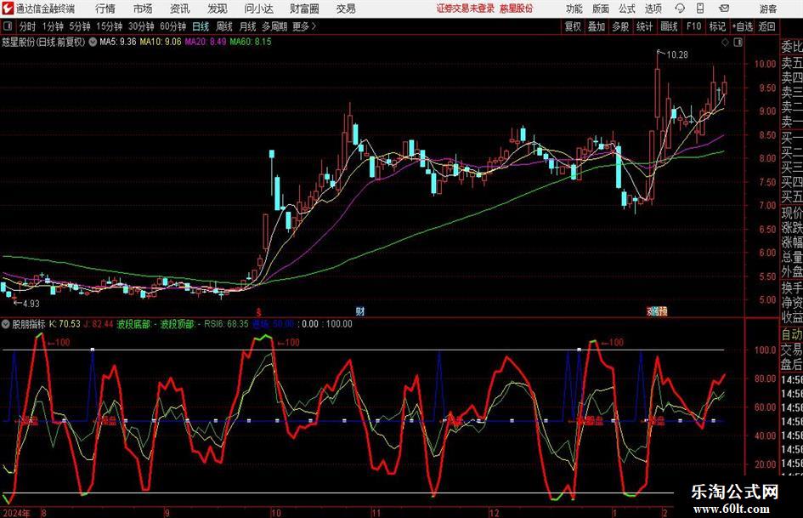Open the 问小达 menu
The width and height of the screenshot is (803, 518).
258,9
